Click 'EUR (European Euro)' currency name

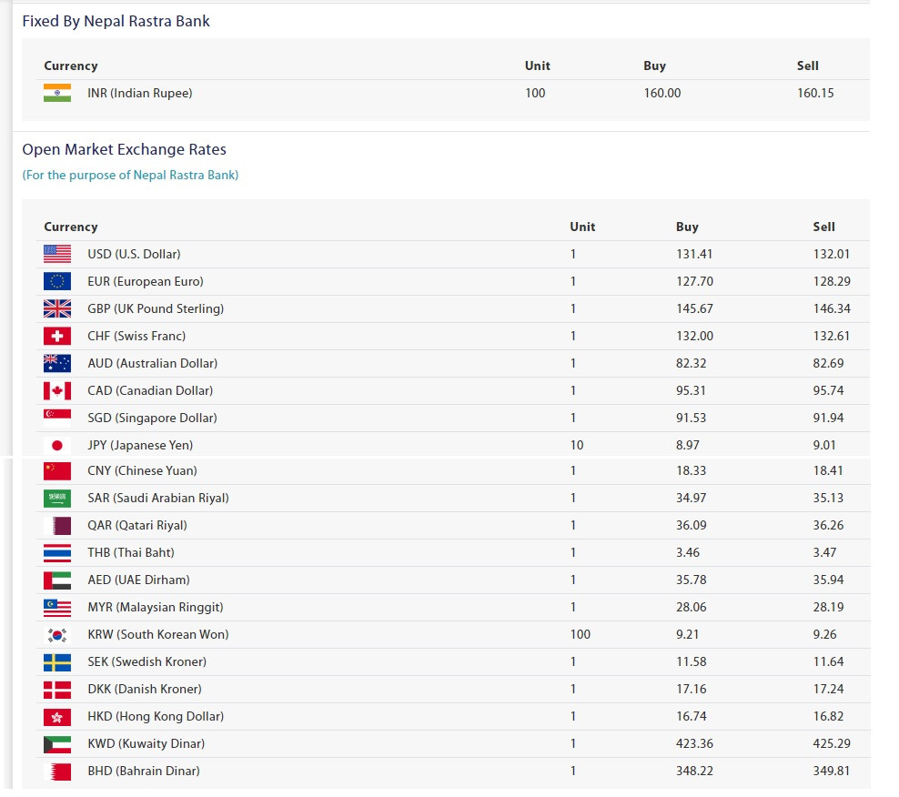coord(145,281)
